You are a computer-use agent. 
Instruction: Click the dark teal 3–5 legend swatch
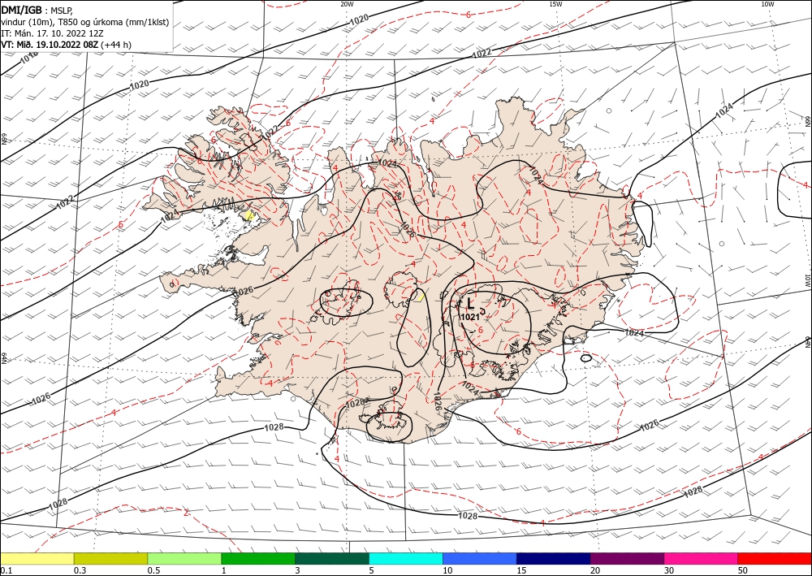(x=332, y=558)
